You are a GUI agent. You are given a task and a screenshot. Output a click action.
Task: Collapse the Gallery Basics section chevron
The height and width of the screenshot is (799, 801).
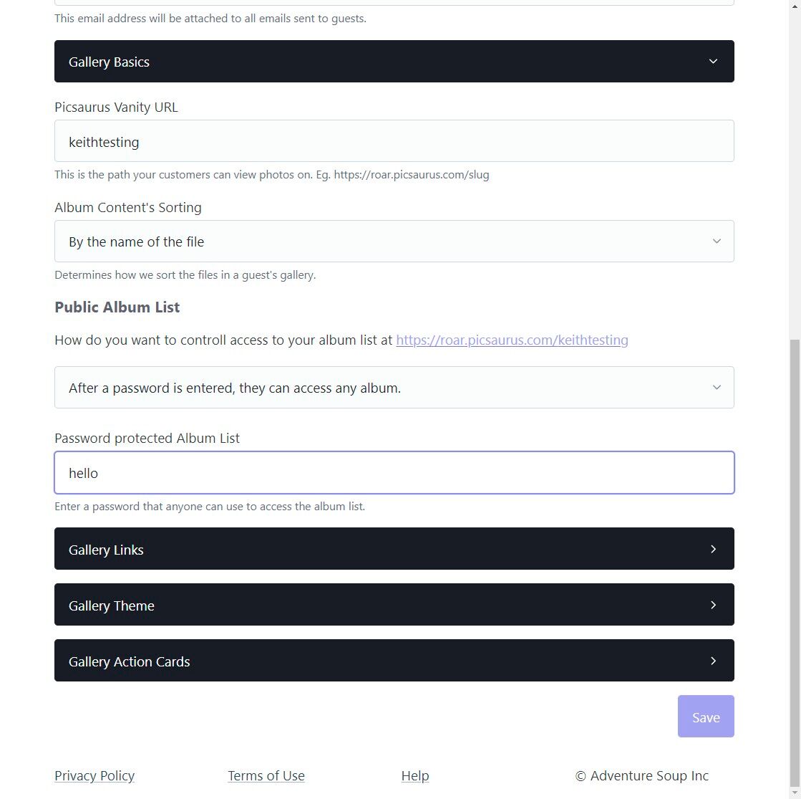713,62
